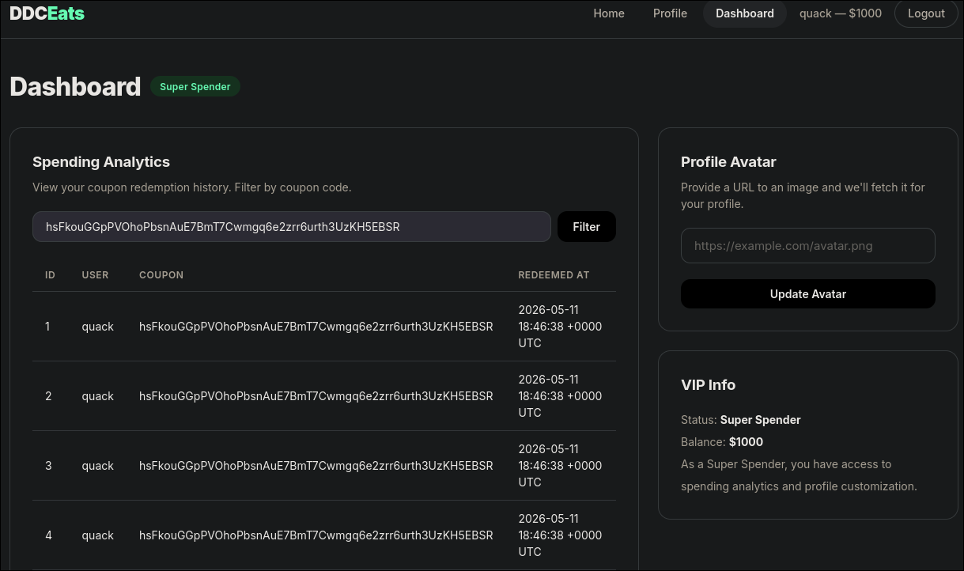964x571 pixels.
Task: Click the Super Spender badge by the Dashboard title
Action: coord(195,86)
